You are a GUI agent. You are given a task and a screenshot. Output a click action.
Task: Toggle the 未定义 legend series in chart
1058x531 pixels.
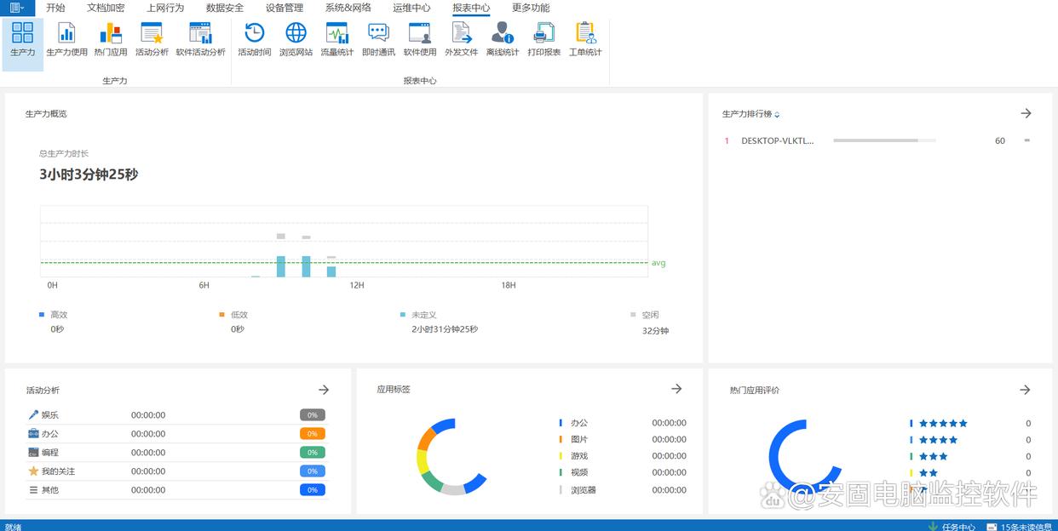(423, 315)
